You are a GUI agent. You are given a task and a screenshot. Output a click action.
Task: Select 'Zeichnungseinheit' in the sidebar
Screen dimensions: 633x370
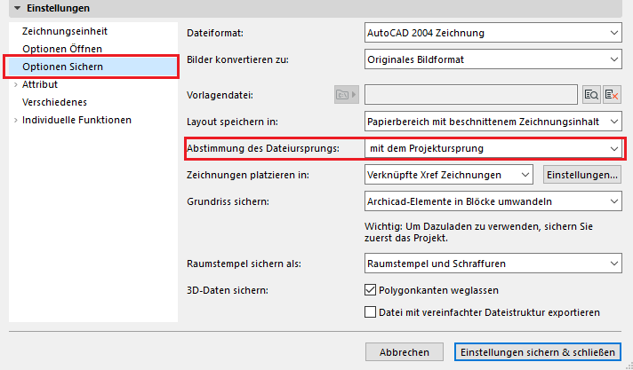(60, 31)
